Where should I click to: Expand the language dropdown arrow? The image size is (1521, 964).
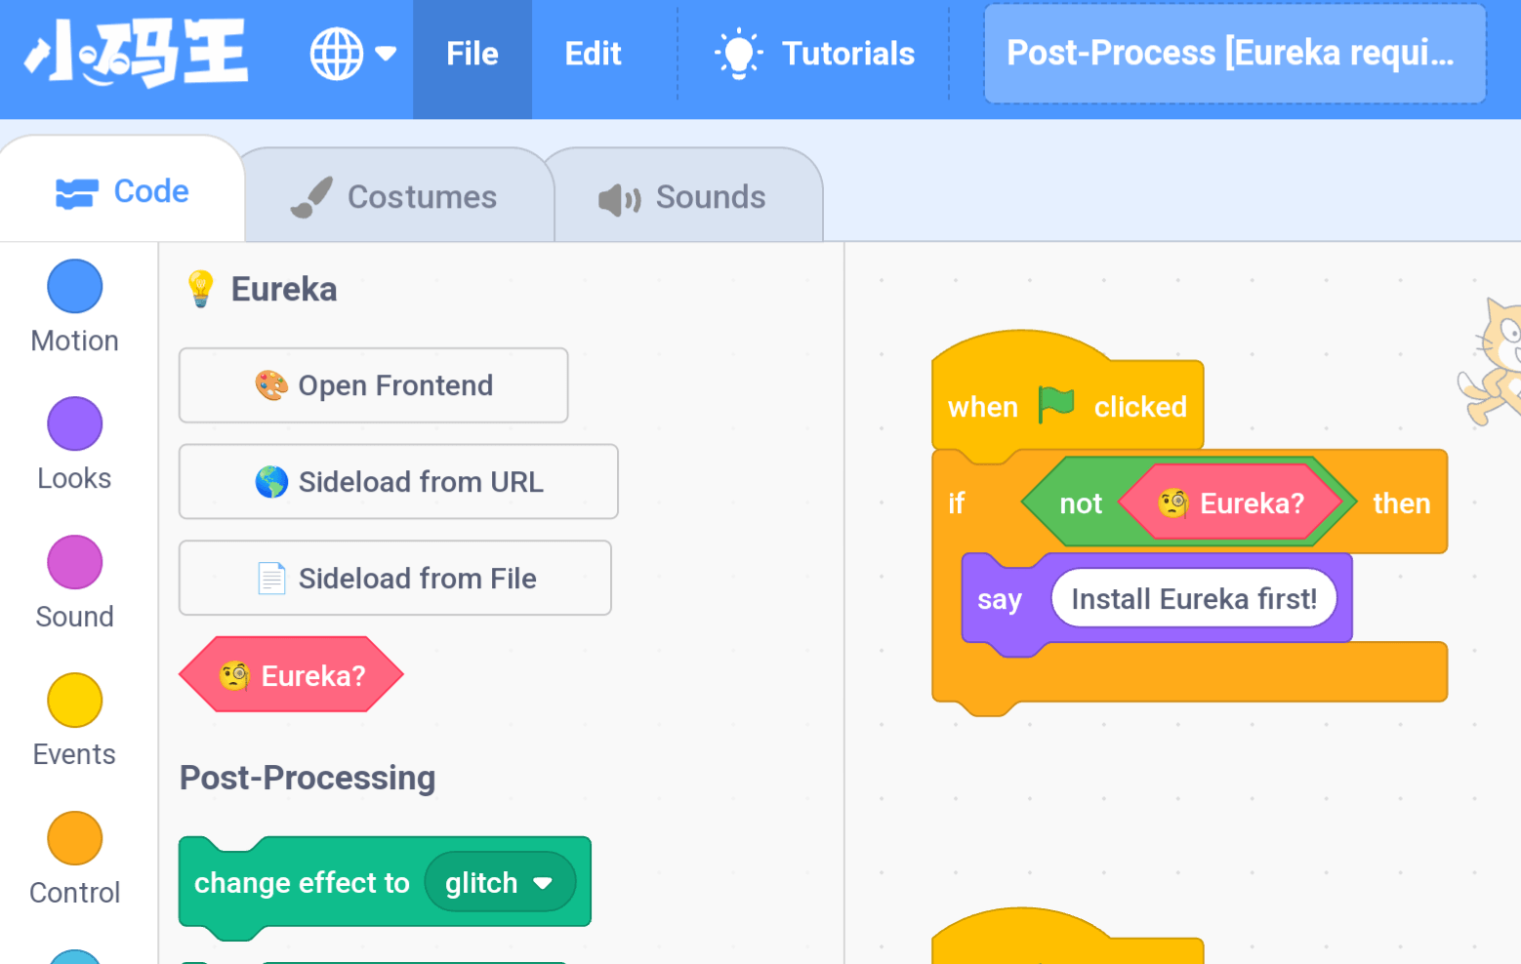[386, 54]
